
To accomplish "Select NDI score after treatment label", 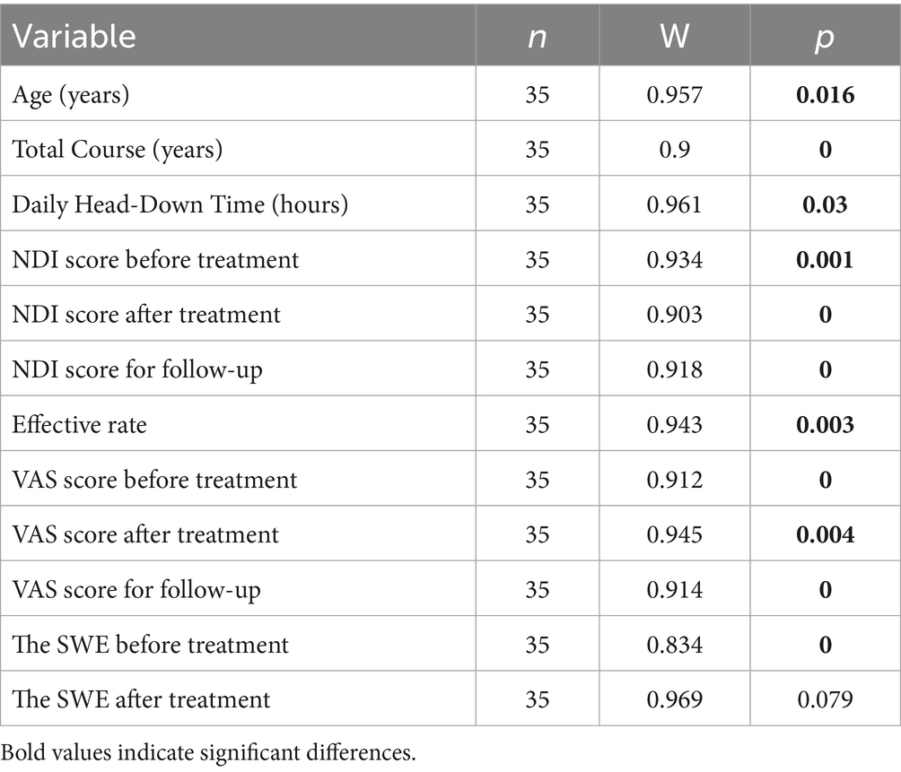I will tap(146, 315).
